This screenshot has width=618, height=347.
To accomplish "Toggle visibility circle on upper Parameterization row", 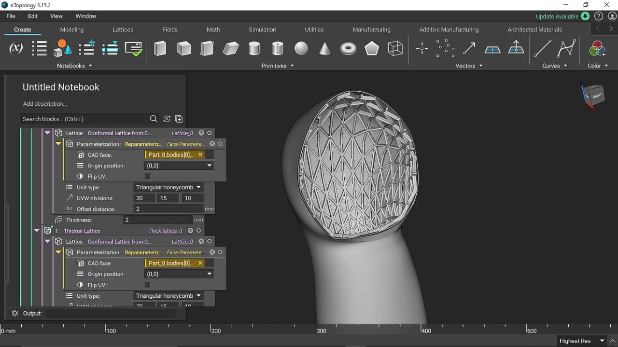I will pyautogui.click(x=220, y=144).
